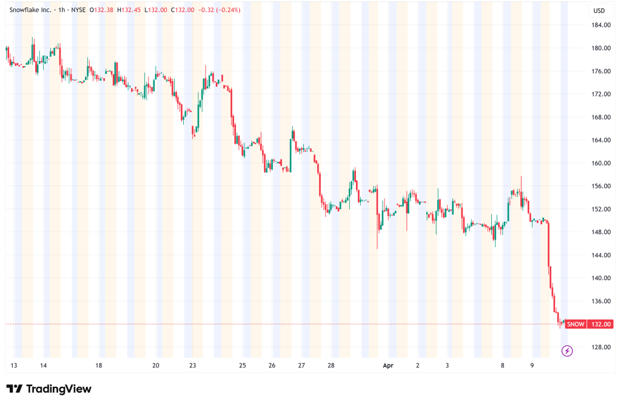Click the red SNOW ticker tag
Screen dimensions: 621x405
tap(576, 324)
